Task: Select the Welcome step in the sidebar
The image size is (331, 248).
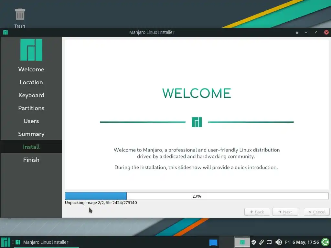Action: pos(31,69)
